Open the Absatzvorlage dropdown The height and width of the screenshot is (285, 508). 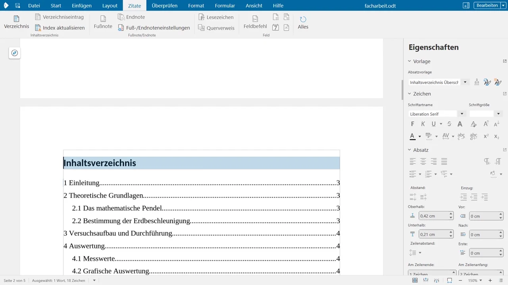click(465, 82)
